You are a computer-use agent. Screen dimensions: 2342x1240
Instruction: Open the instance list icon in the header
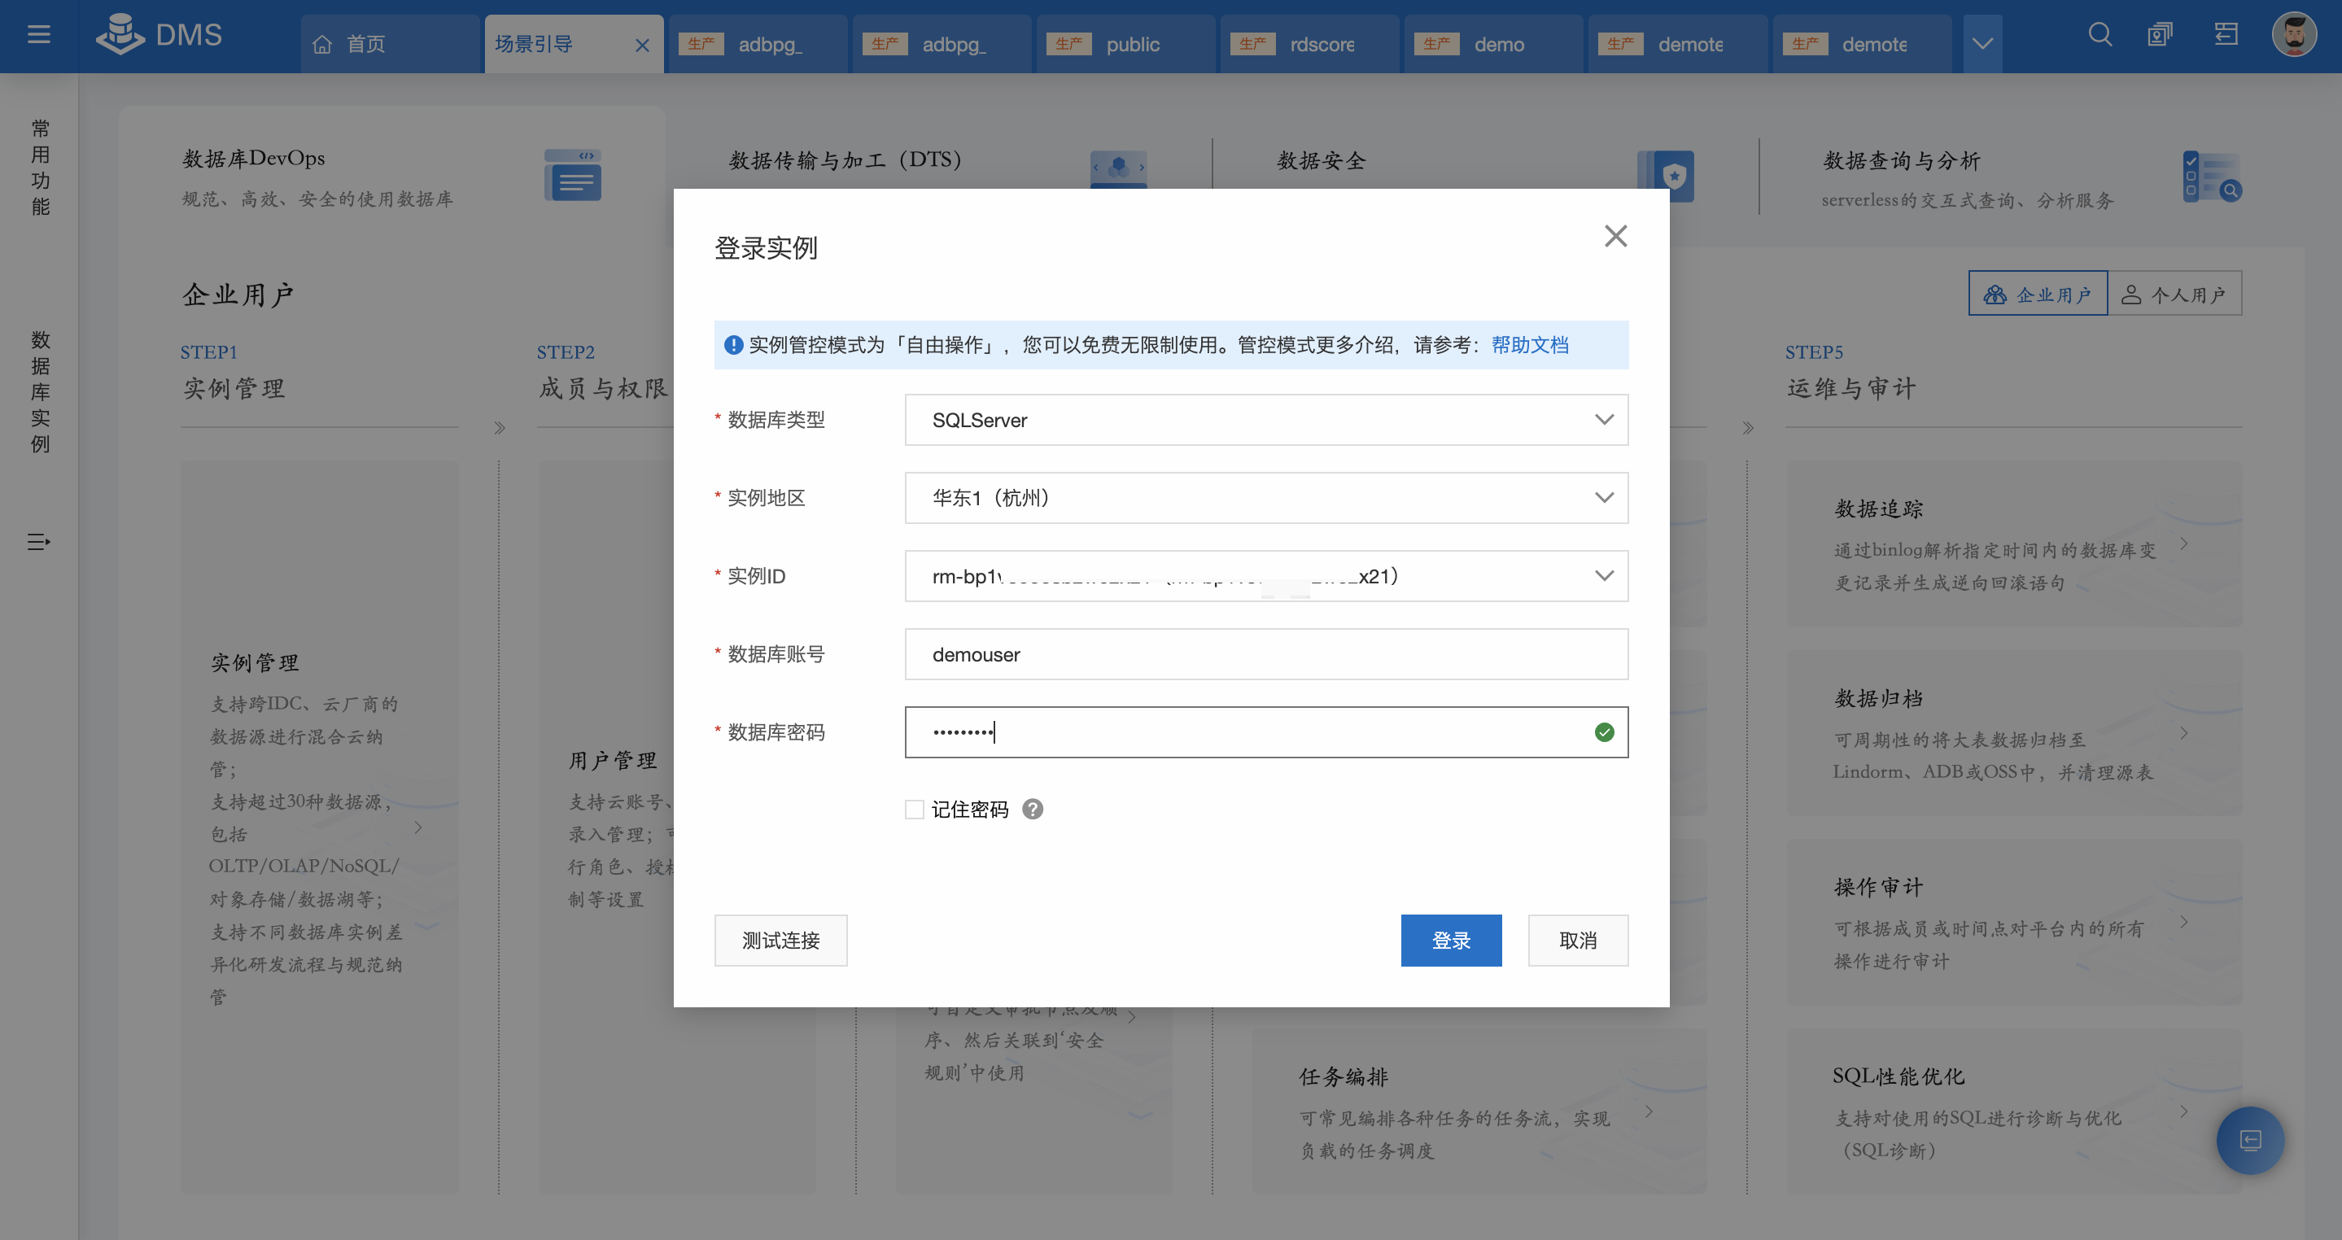click(2161, 34)
